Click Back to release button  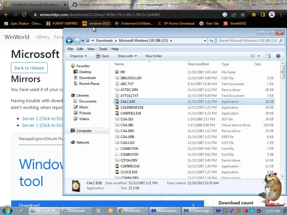tap(29, 68)
